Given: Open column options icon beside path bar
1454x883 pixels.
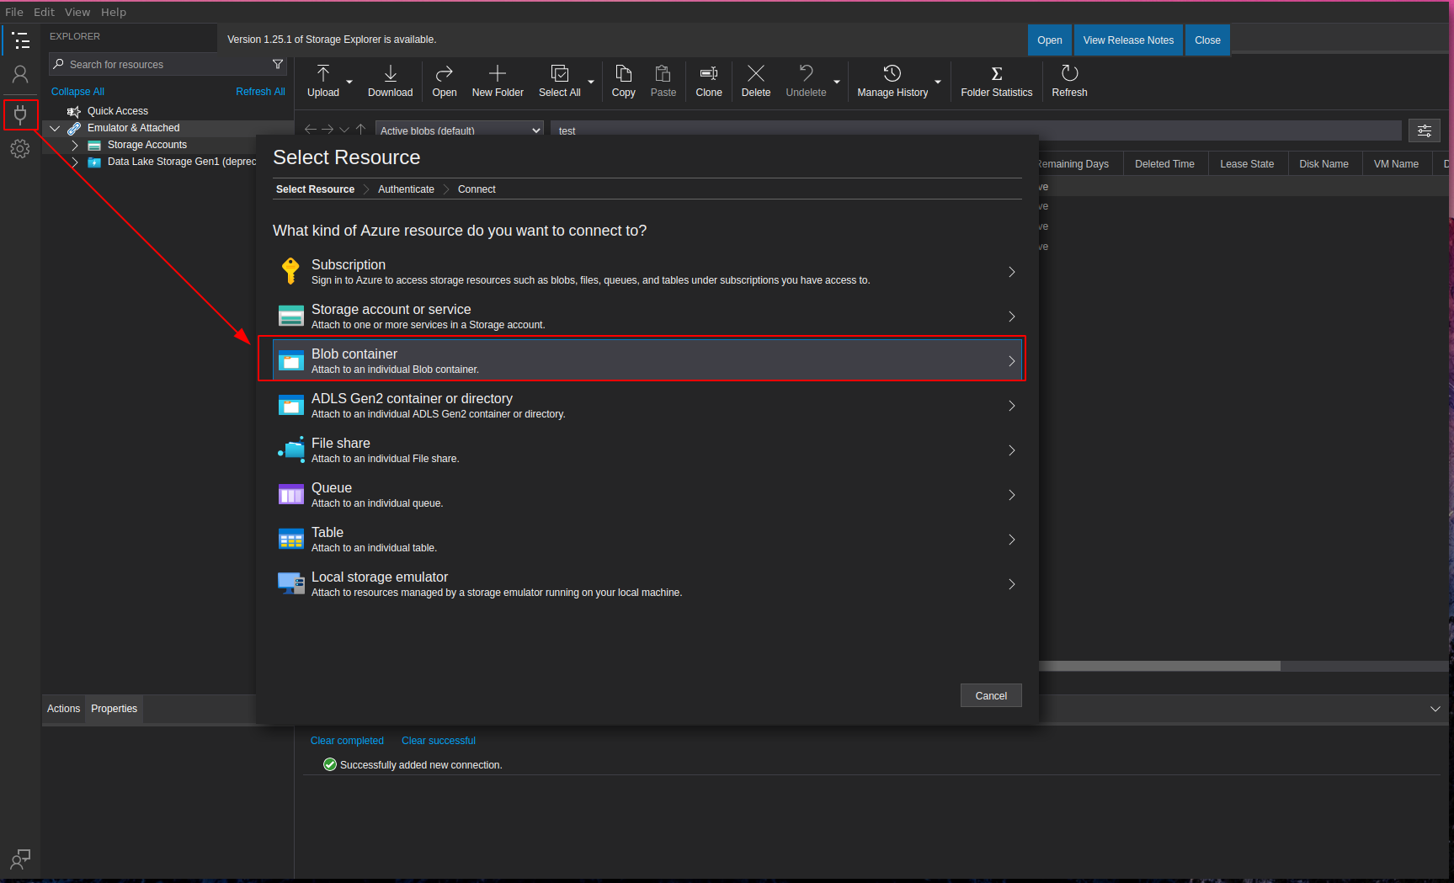Looking at the screenshot, I should tap(1425, 130).
